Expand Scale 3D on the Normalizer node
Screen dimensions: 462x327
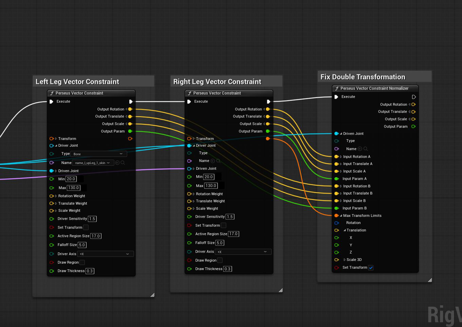tap(345, 260)
